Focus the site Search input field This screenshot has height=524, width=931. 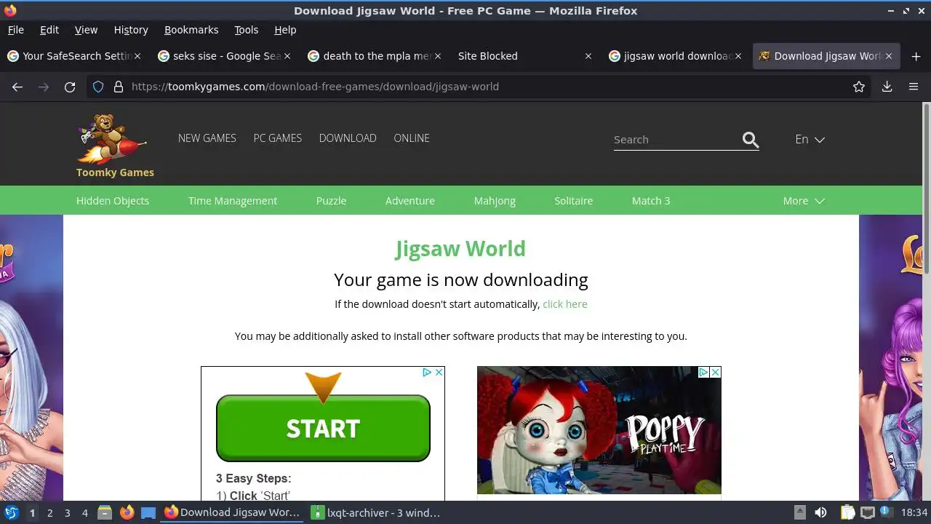676,140
